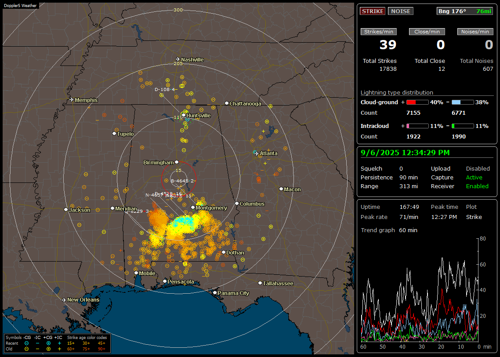Click the negative intracloud count 1990
The image size is (500, 357).
click(x=459, y=137)
